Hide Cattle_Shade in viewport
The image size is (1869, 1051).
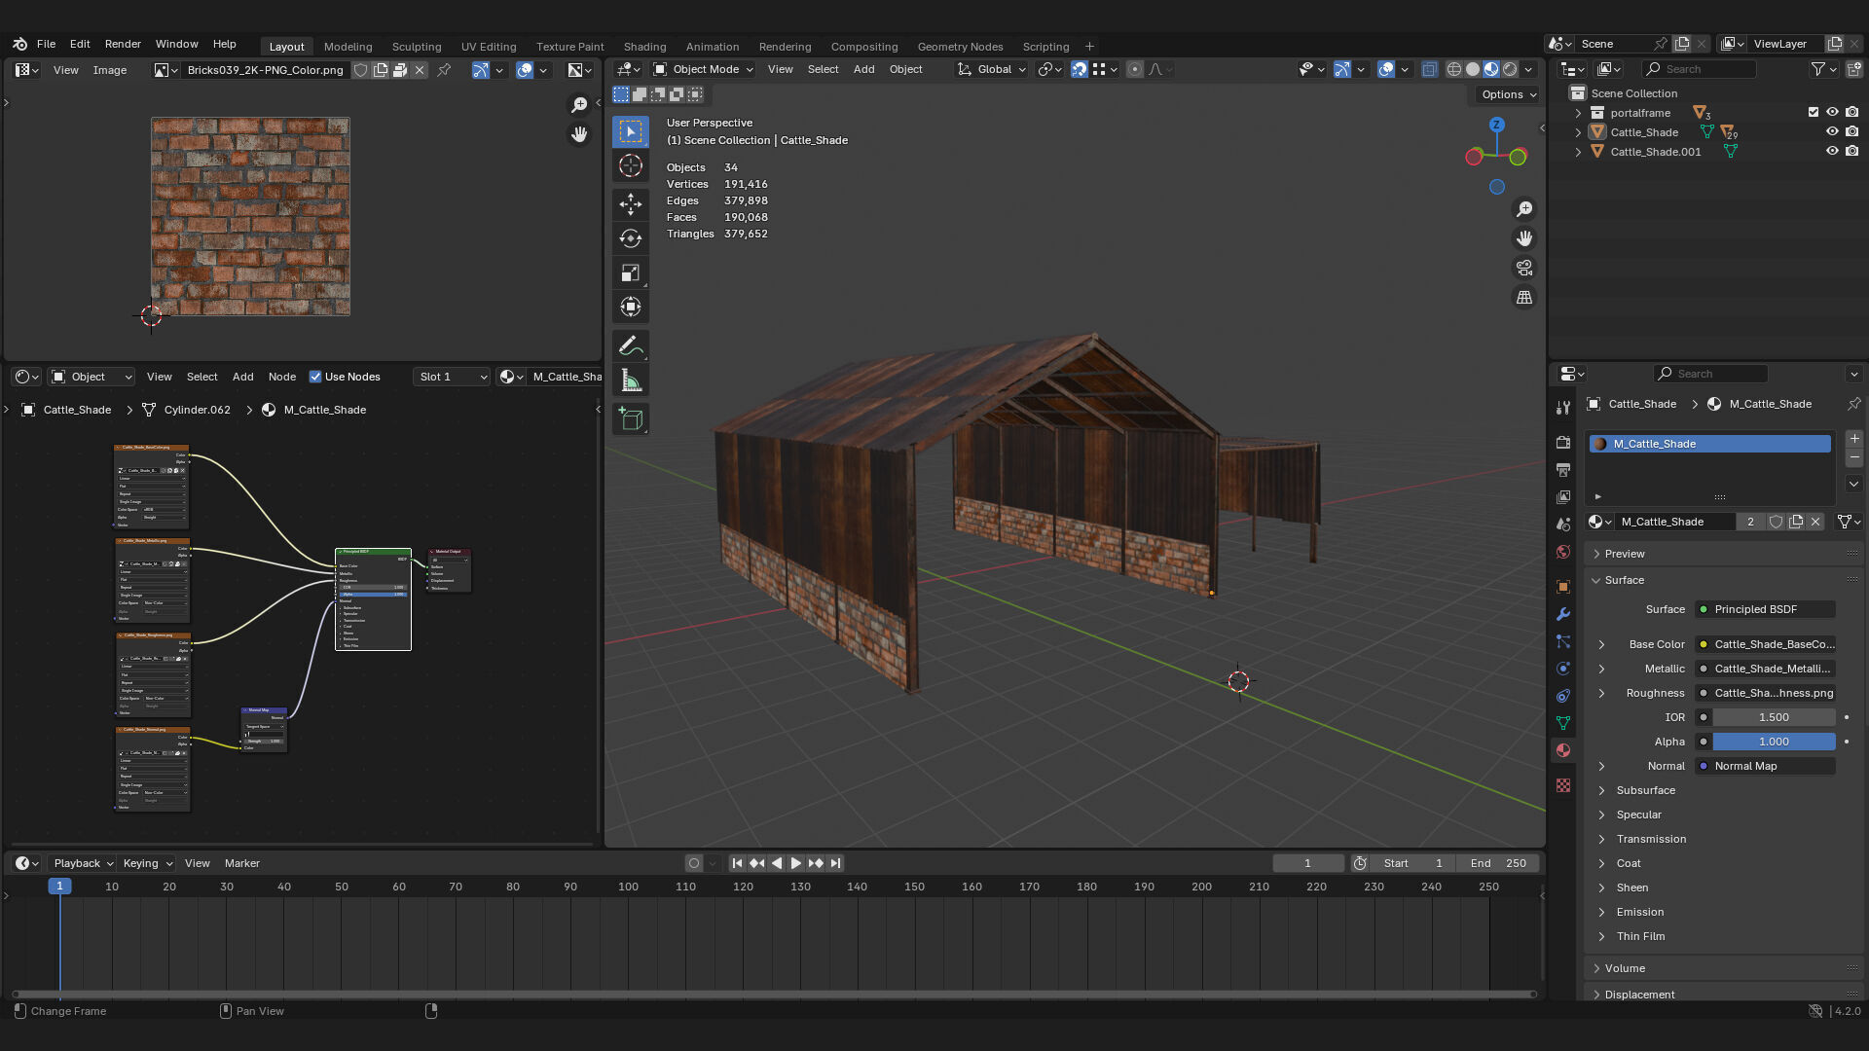(1832, 132)
